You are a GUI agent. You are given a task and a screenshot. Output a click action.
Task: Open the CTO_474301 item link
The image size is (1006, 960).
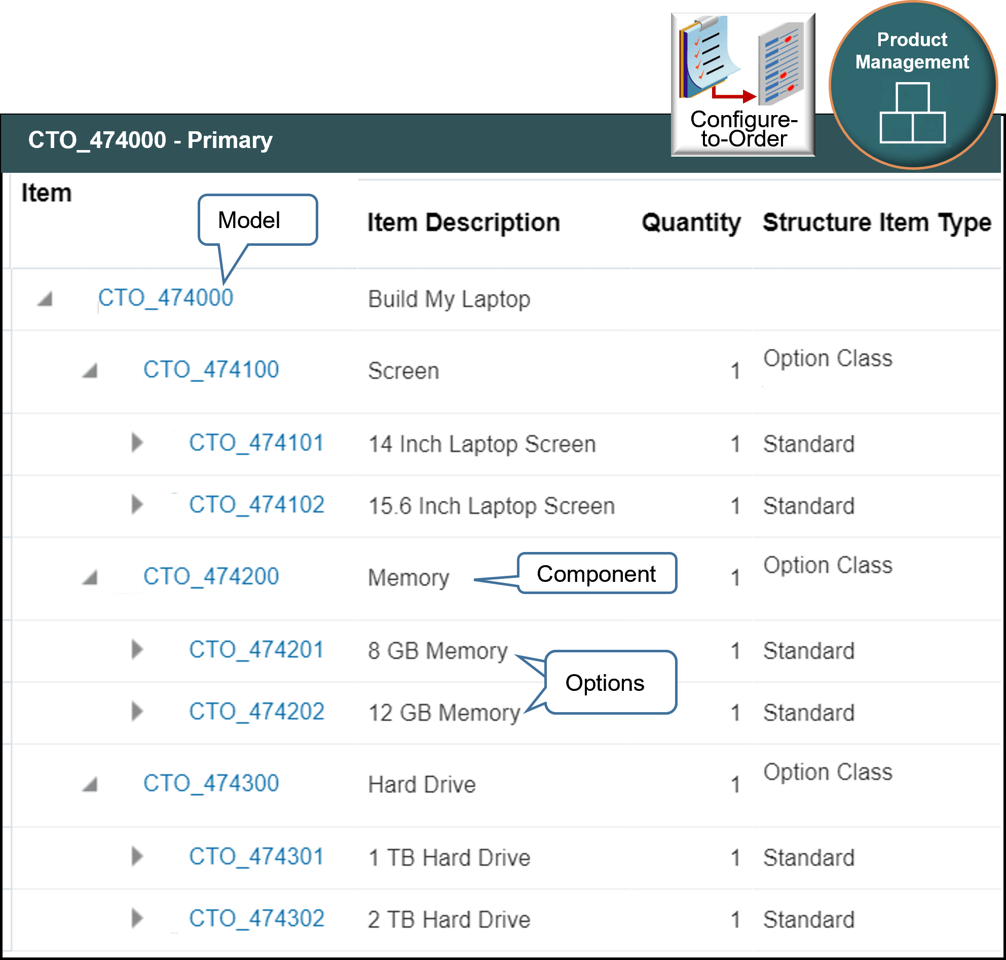coord(256,857)
